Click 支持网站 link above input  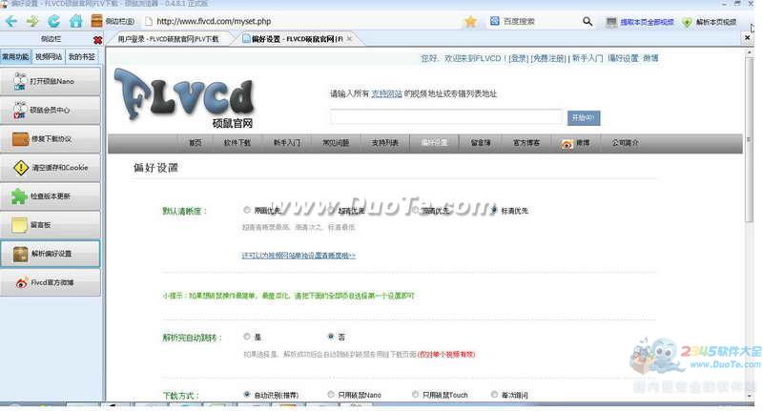click(x=386, y=93)
